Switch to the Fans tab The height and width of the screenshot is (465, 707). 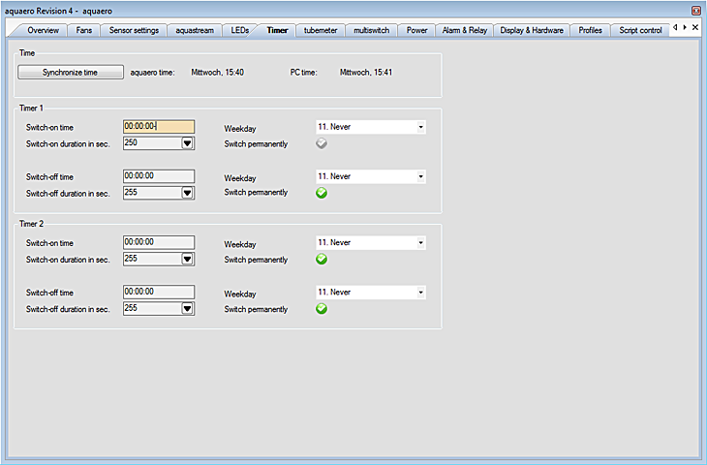click(85, 30)
